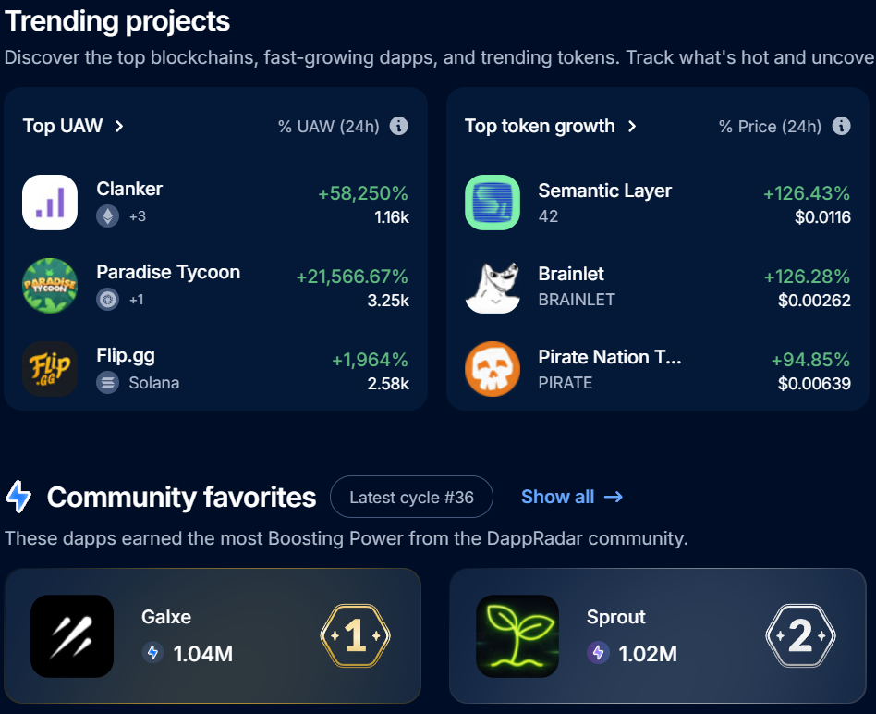Viewport: 876px width, 714px height.
Task: Open the Semantic Layer token logo
Action: [493, 203]
